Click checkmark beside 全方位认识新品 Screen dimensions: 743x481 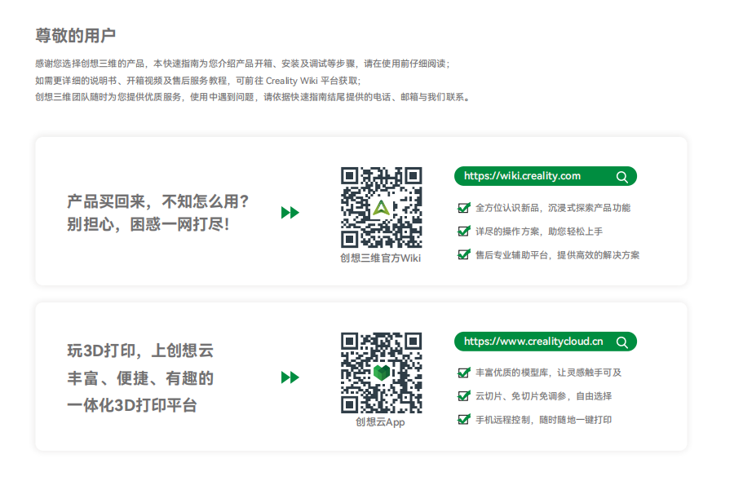464,208
